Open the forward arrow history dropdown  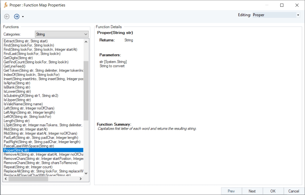tap(23, 17)
